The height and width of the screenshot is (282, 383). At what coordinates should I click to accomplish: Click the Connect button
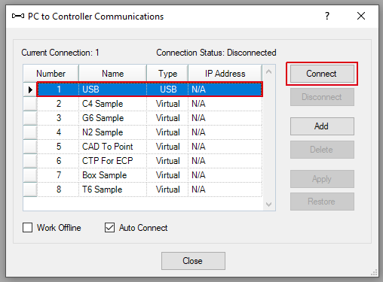point(322,74)
